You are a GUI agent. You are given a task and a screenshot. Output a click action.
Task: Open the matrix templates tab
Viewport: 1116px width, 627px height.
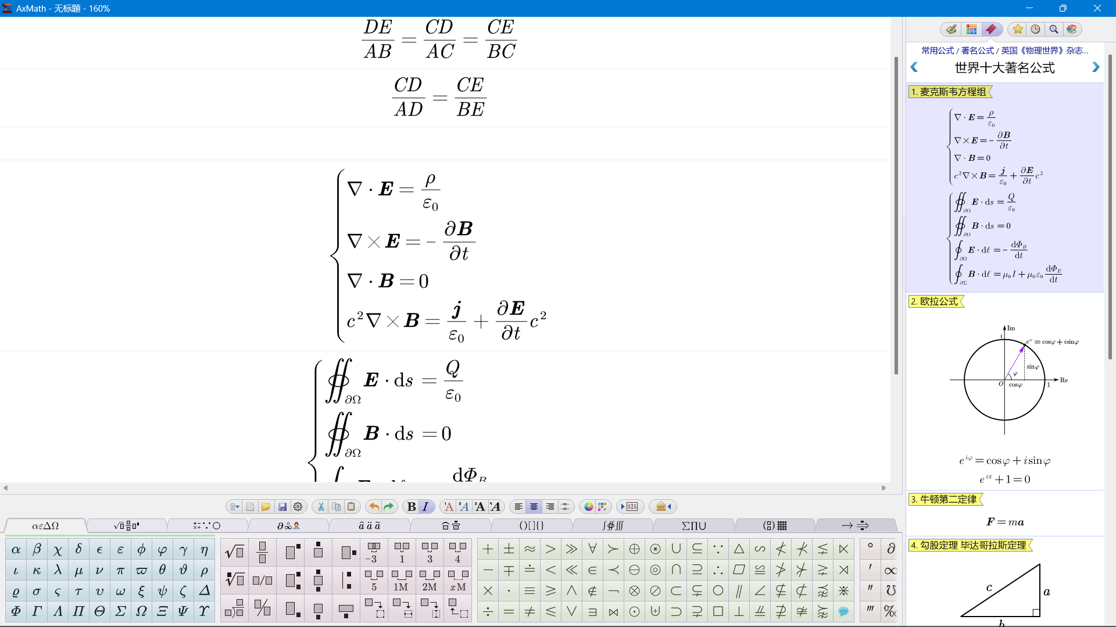[775, 526]
